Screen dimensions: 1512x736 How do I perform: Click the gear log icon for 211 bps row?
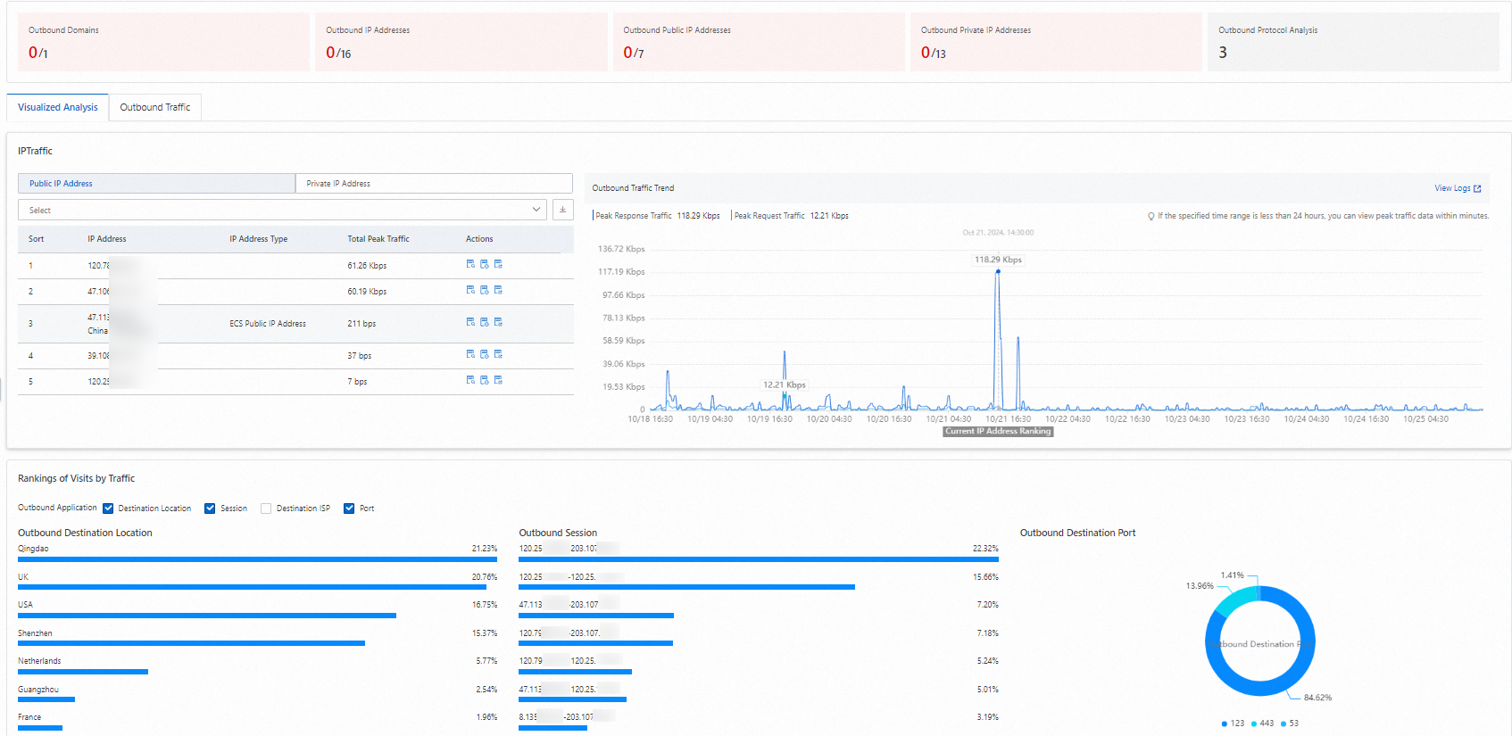498,322
